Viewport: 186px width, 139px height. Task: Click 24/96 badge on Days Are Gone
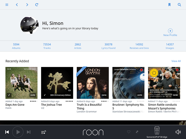[33, 95]
